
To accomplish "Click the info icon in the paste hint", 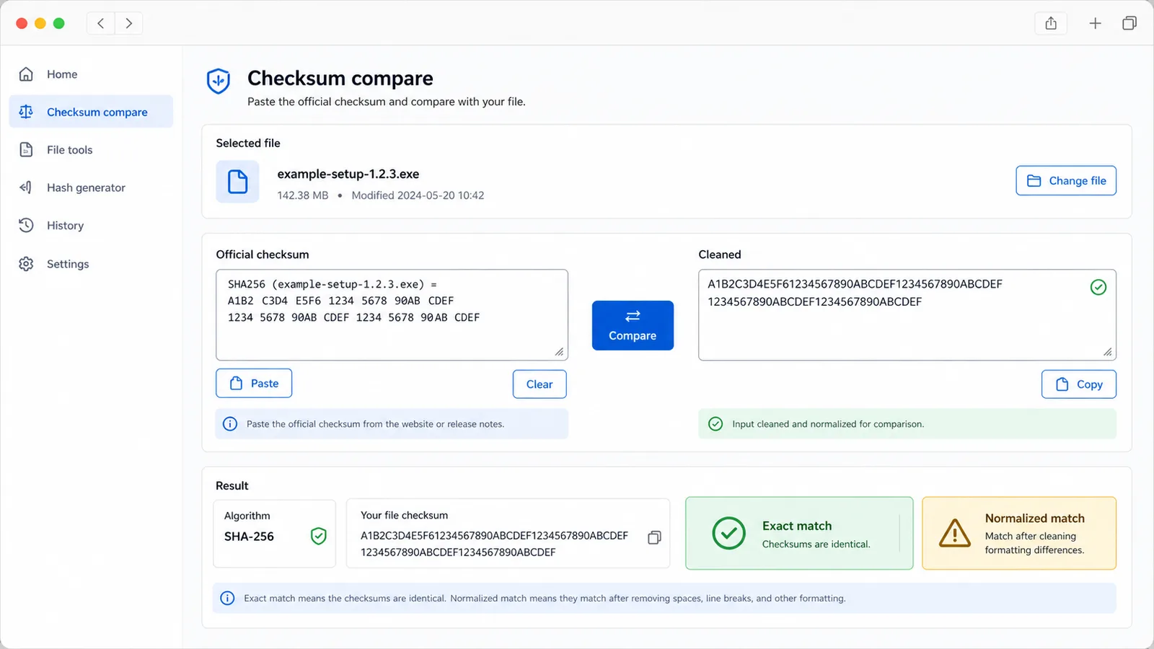I will pyautogui.click(x=230, y=424).
